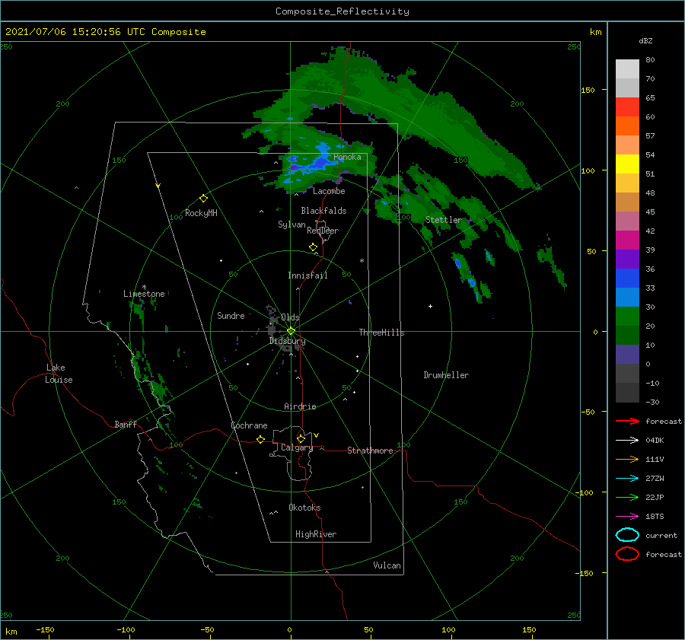Click the Vulcan label
Screen dimensions: 685x640
[387, 565]
